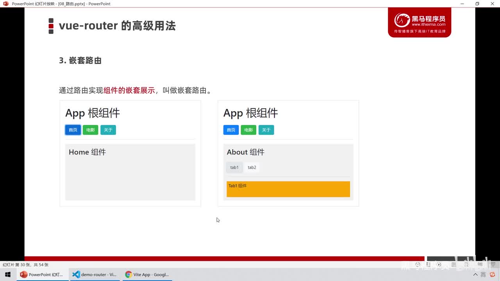Image resolution: width=500 pixels, height=281 pixels.
Task: Click the orange Tab1 组件 content box
Action: tap(288, 189)
